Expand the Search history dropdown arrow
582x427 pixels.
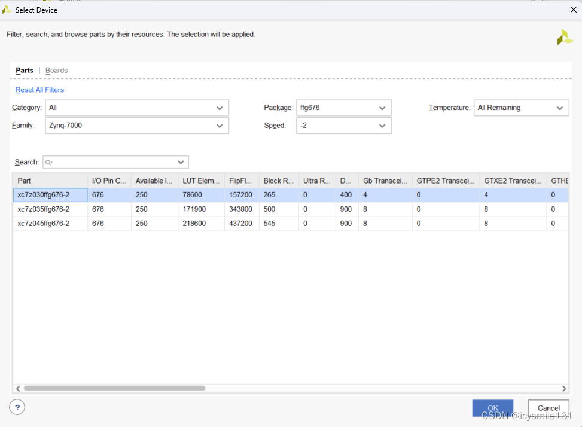point(181,163)
